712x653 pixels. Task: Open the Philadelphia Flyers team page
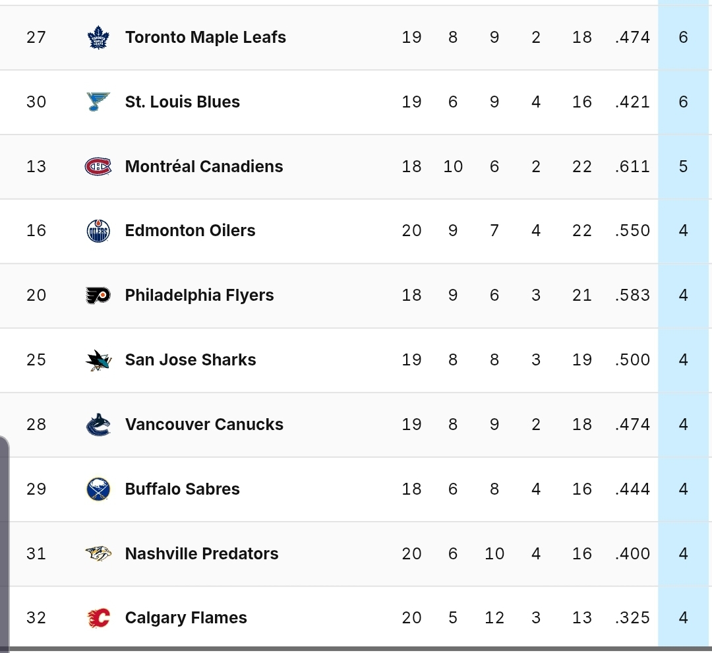[x=199, y=295]
